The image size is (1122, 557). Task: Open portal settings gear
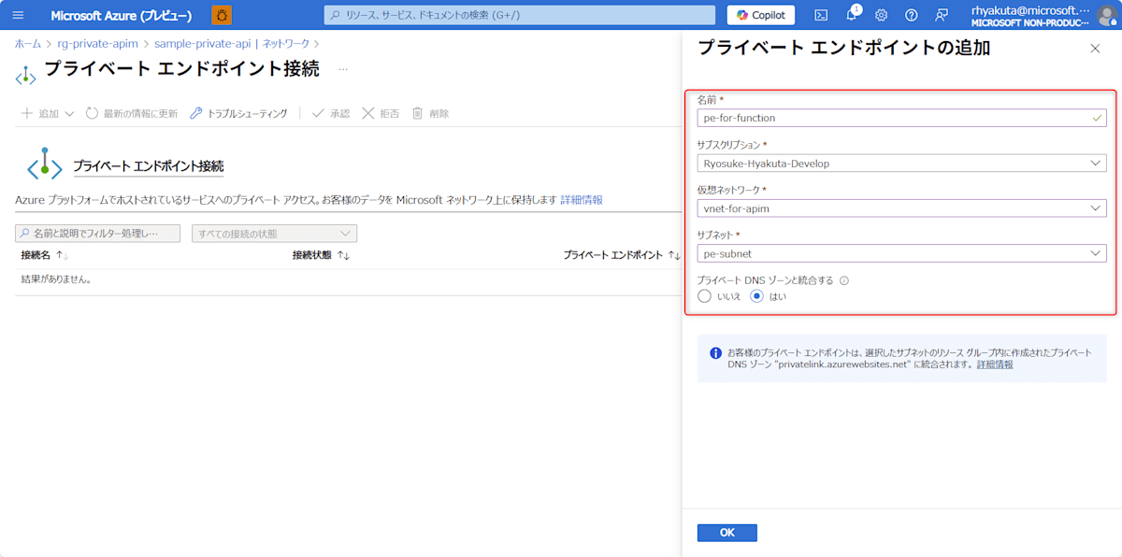(882, 15)
